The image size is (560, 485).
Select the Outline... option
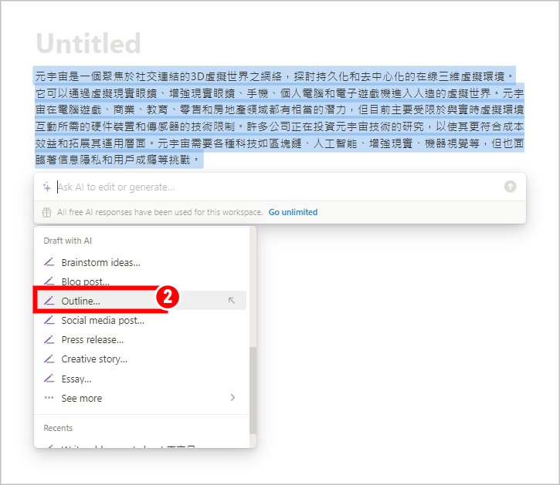point(142,301)
